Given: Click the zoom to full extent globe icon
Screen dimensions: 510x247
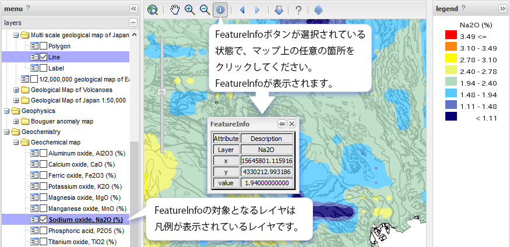Looking at the screenshot, I should coord(153,10).
